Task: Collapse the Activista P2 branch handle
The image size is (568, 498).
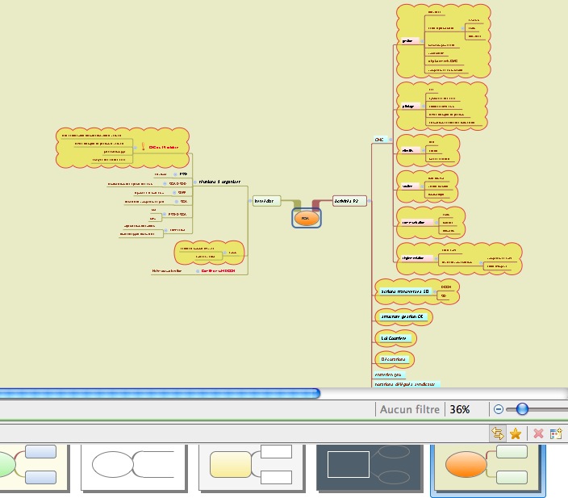Action: tap(371, 199)
